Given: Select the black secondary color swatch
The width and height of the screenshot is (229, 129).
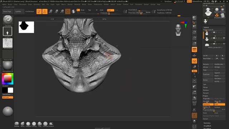Looking at the screenshot, I should pos(5,90).
